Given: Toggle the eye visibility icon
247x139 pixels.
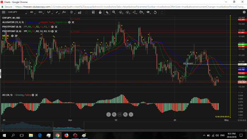Looking at the screenshot, I should pos(148,12).
